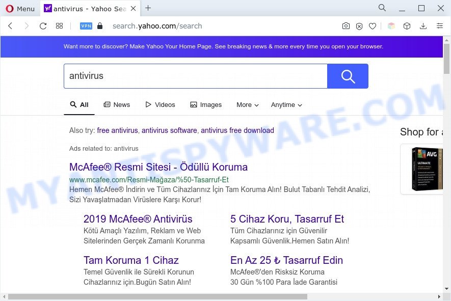Screen dimensions: 451x301
Task: Open Tam Koruma 1 Cihaz sublink
Action: point(131,260)
